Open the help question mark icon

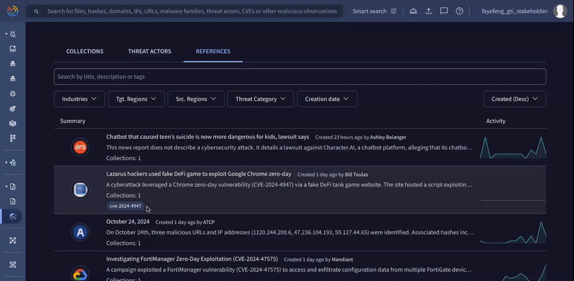(459, 11)
